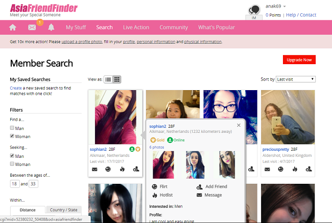Click Create saved search link
This screenshot has height=223, width=332.
[x=16, y=88]
